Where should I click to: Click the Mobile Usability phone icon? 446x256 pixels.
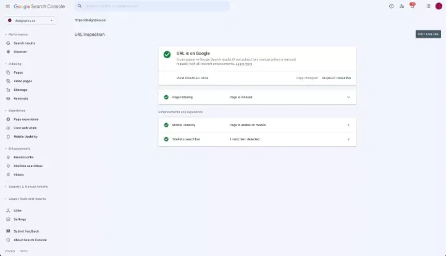pyautogui.click(x=8, y=137)
